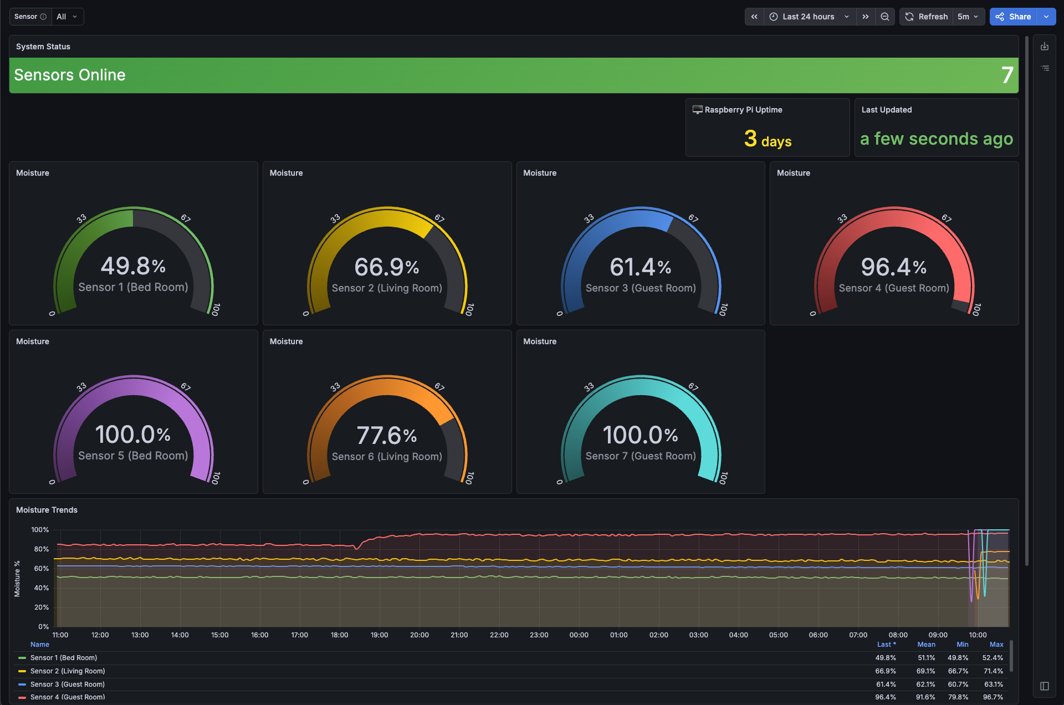Click the legend scrollbar in Moisture Trends
This screenshot has height=705, width=1064.
pos(1011,656)
